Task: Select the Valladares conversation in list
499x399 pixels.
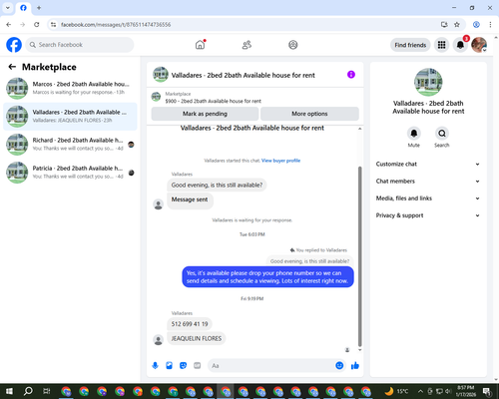Action: pos(70,117)
